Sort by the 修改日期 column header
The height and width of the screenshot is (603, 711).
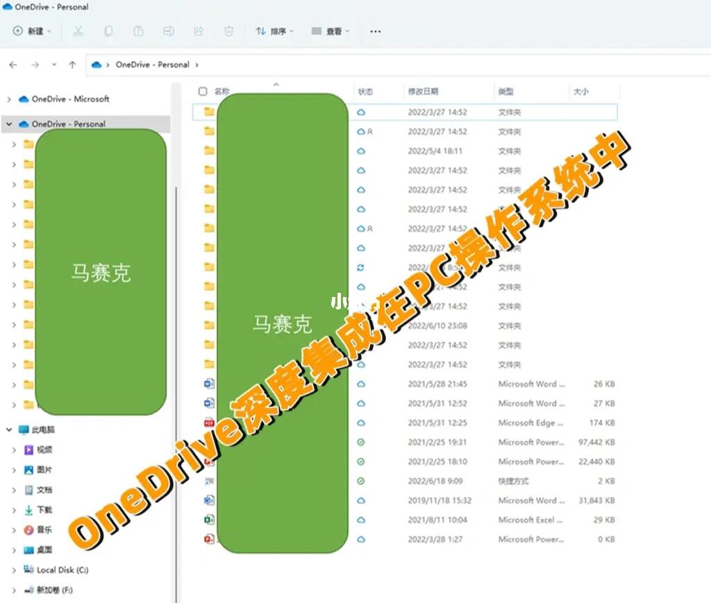click(x=423, y=92)
